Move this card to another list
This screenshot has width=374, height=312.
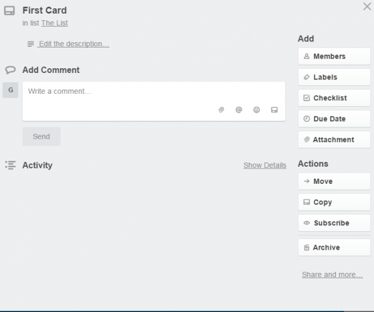point(334,182)
